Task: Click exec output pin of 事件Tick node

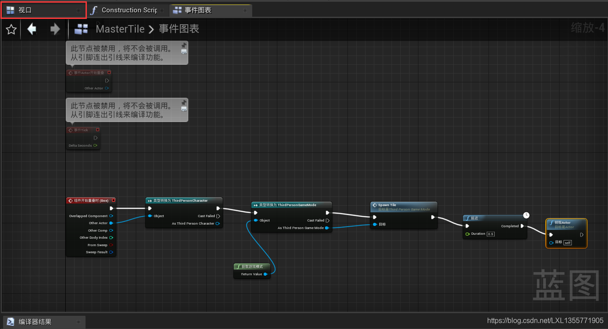Action: point(96,138)
